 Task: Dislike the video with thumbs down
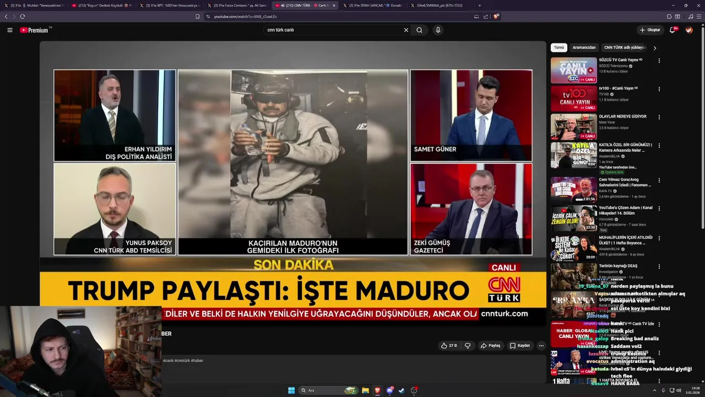(468, 346)
